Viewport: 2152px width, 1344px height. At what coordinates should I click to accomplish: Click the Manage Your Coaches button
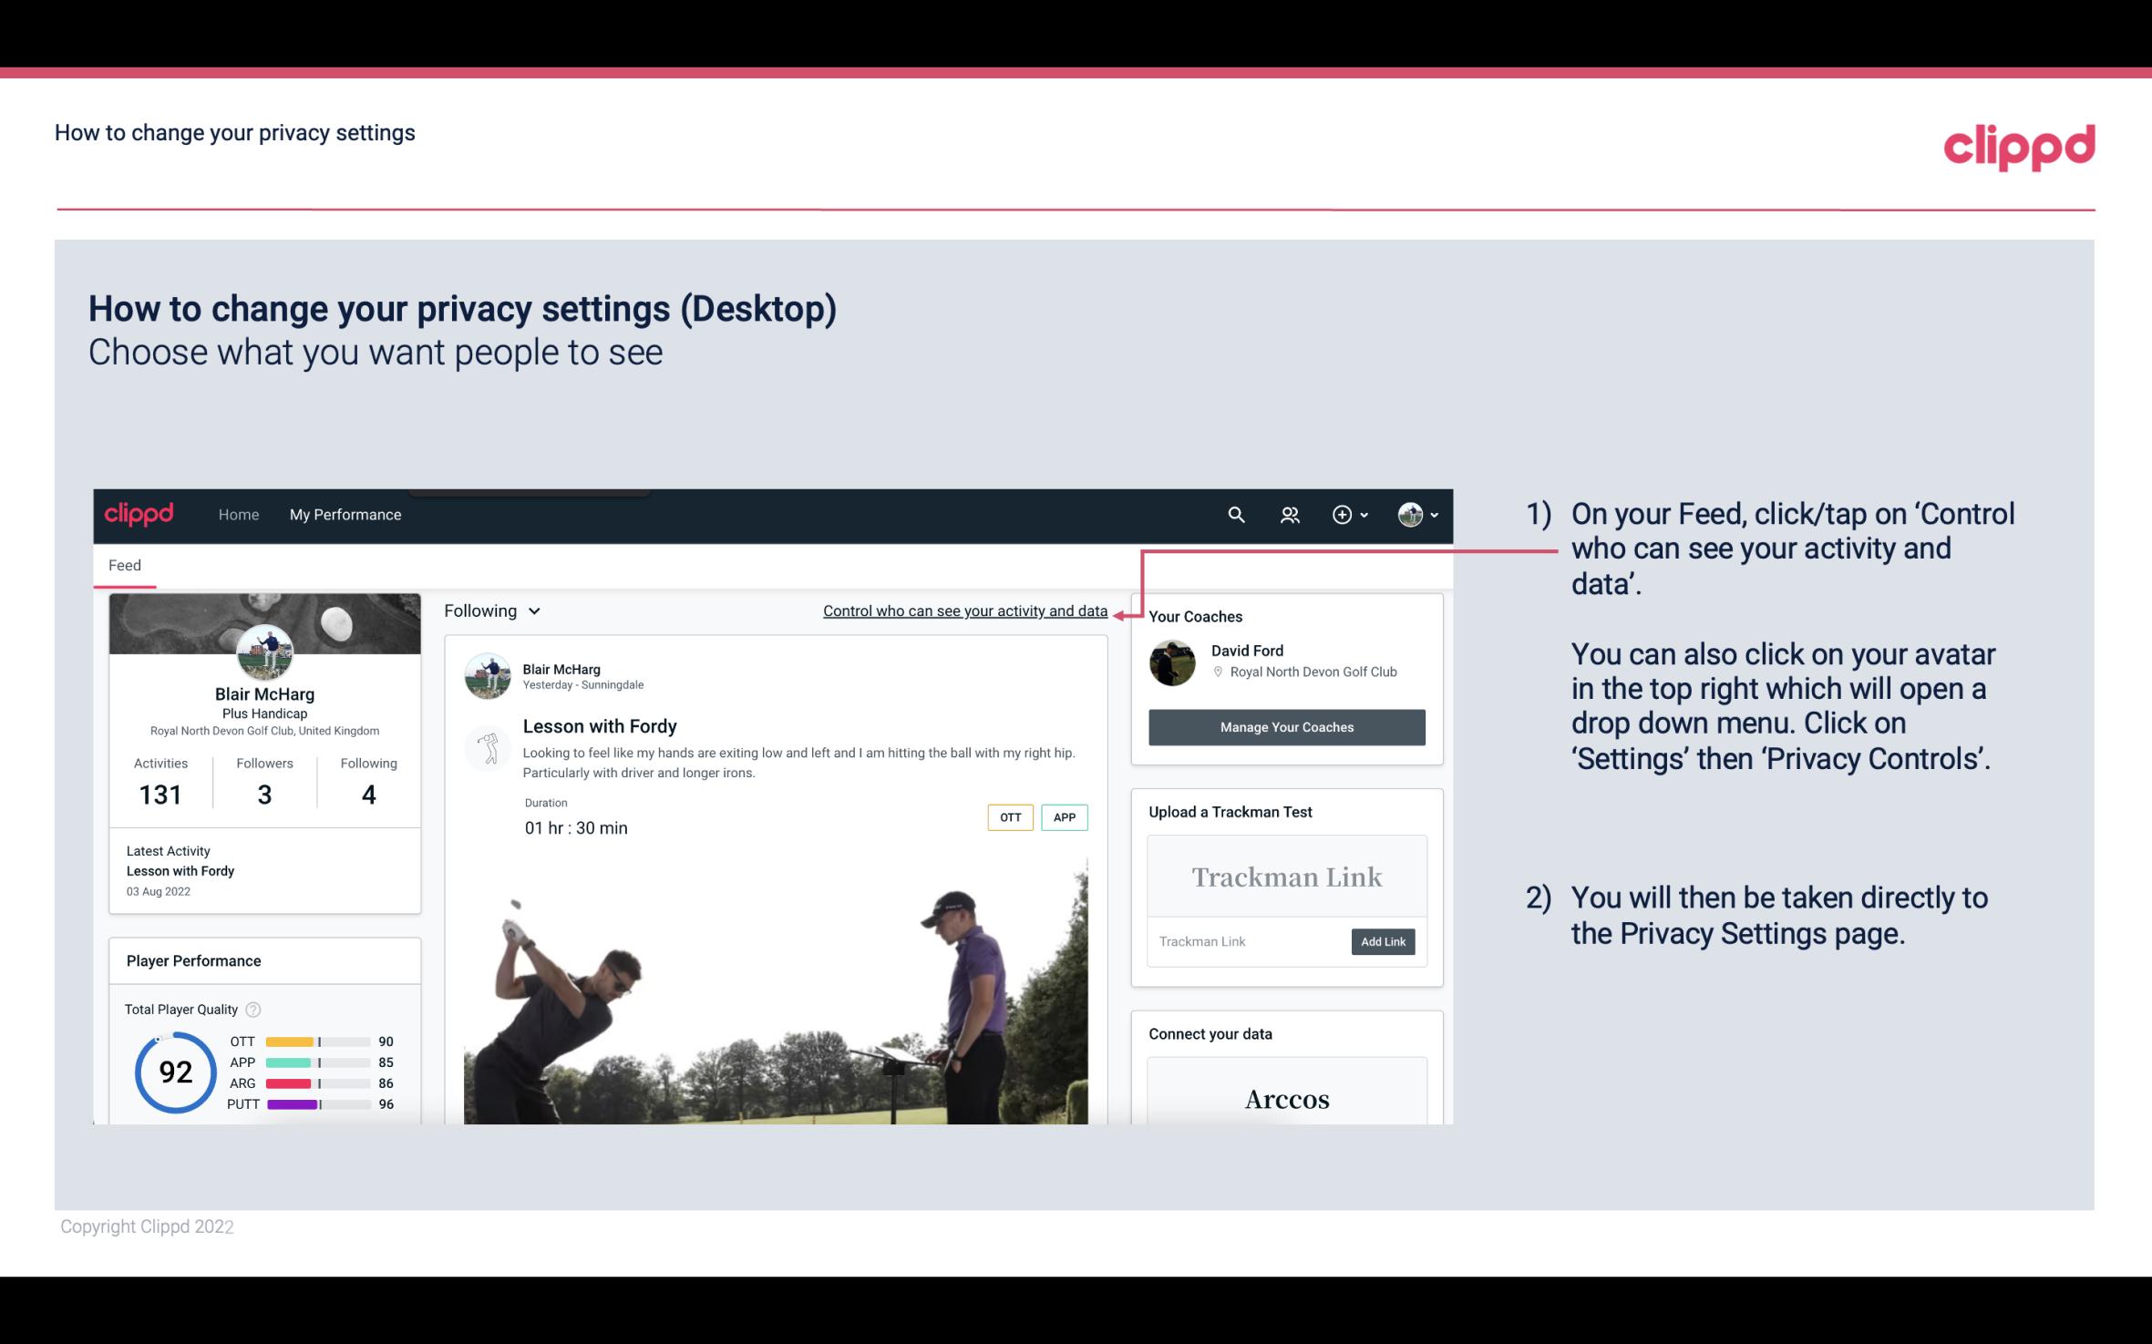(1285, 726)
